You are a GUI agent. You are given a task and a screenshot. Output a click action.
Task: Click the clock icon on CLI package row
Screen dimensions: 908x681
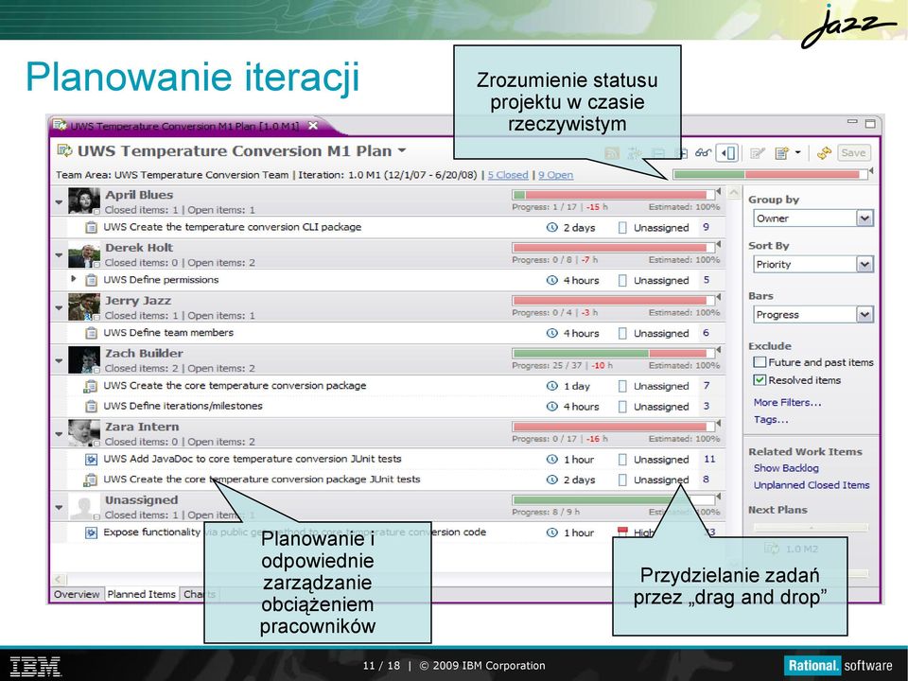pyautogui.click(x=551, y=228)
